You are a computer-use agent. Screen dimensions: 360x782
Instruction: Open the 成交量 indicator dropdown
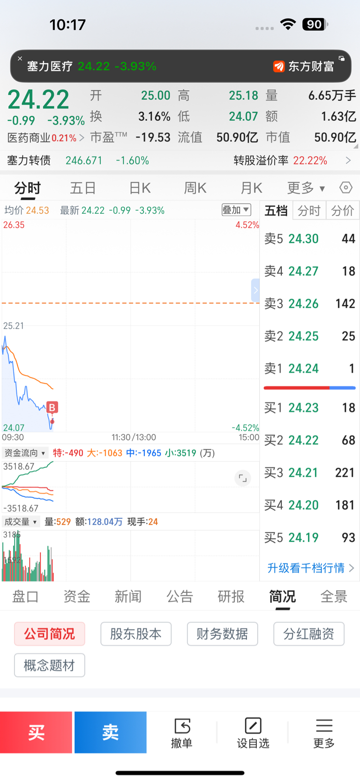pos(21,522)
